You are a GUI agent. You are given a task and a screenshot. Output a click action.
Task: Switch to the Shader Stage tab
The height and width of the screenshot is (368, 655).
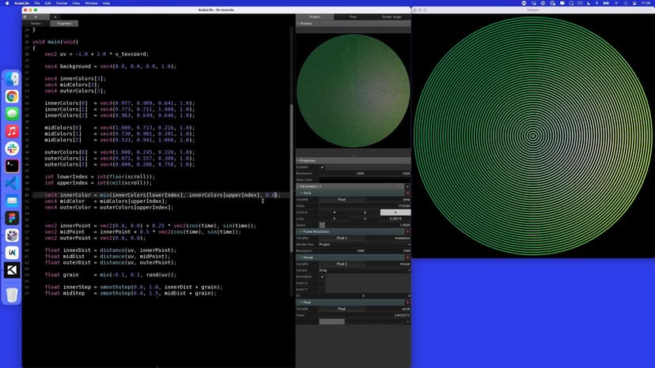(x=392, y=17)
